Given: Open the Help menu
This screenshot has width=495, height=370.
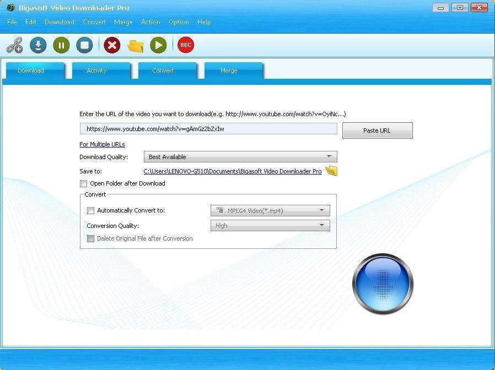Looking at the screenshot, I should (204, 22).
